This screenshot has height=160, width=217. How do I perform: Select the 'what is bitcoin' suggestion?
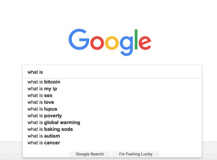click(44, 82)
